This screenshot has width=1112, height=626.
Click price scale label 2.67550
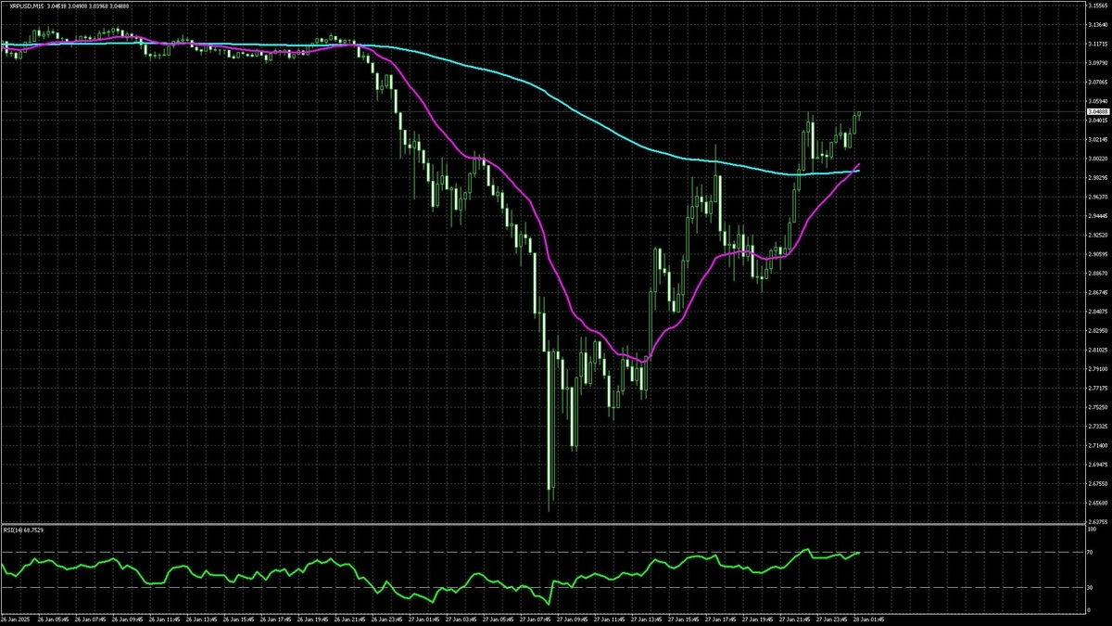(1097, 483)
